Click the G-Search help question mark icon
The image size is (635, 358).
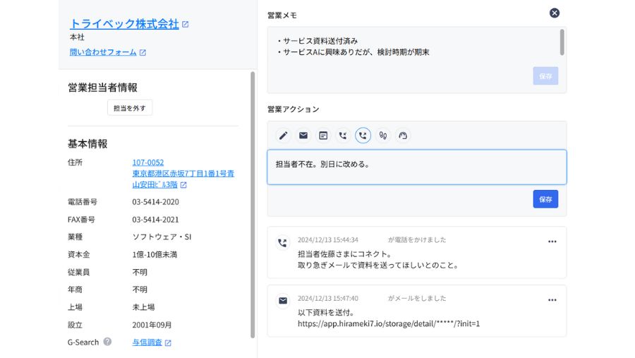pyautogui.click(x=107, y=341)
